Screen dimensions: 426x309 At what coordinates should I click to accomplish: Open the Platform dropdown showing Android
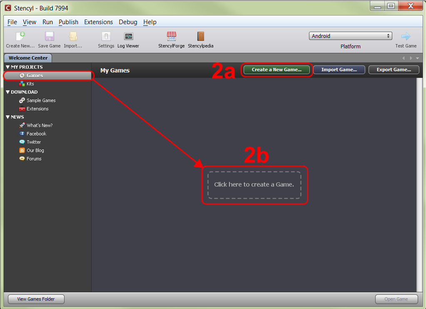pyautogui.click(x=351, y=36)
